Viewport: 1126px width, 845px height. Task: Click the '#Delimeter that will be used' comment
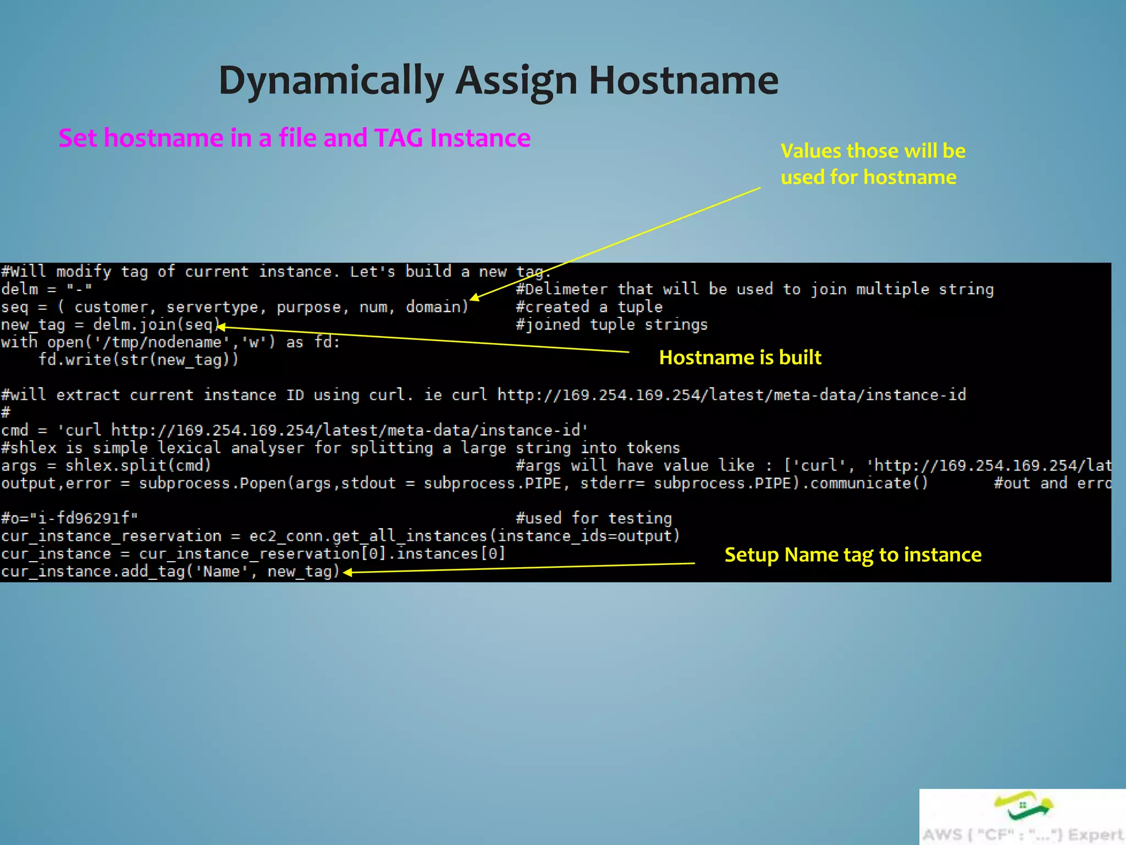(754, 289)
